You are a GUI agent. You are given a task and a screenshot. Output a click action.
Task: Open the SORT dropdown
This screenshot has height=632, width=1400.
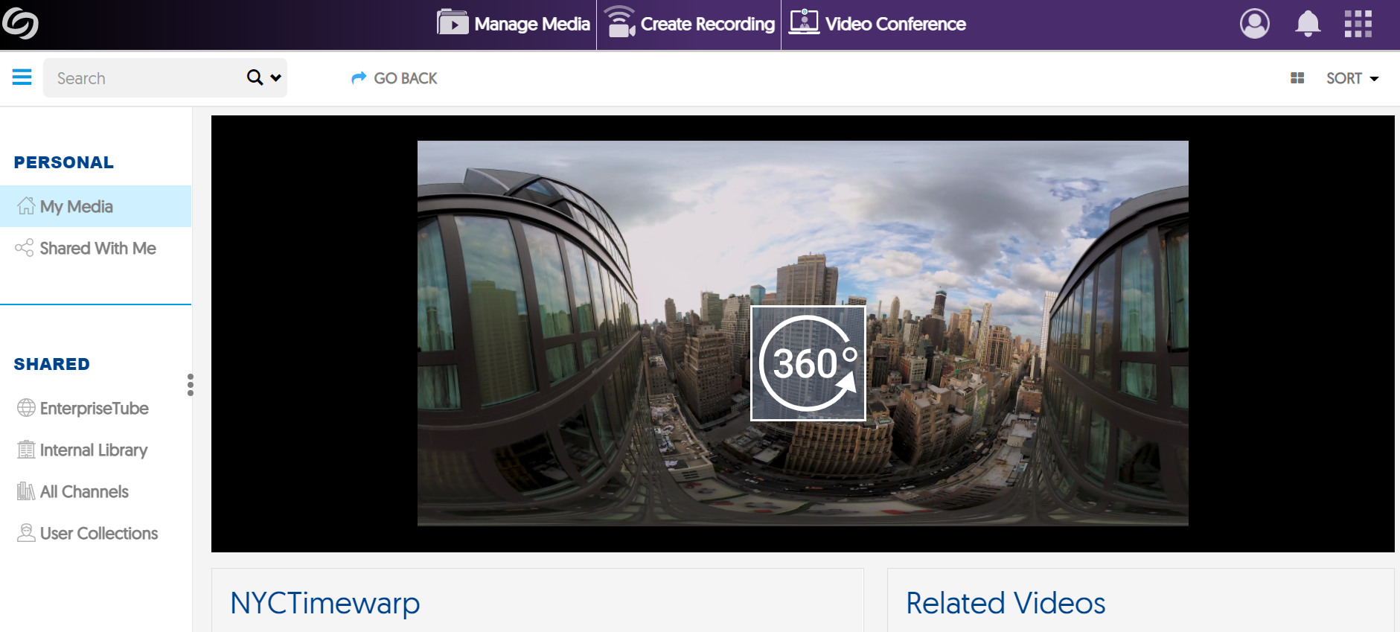pyautogui.click(x=1352, y=78)
